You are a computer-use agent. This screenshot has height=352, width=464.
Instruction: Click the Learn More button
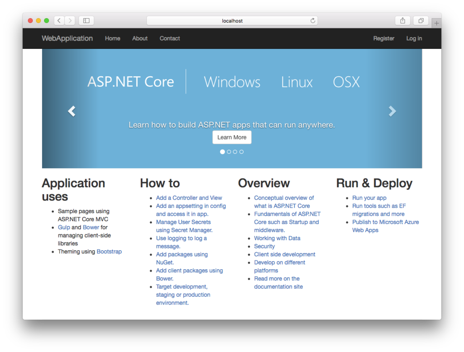(232, 137)
